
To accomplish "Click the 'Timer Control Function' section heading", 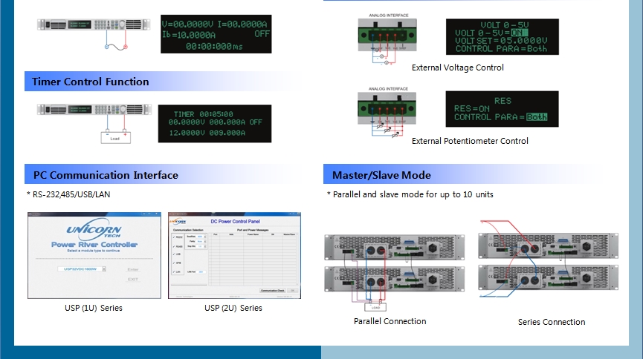I will (90, 82).
